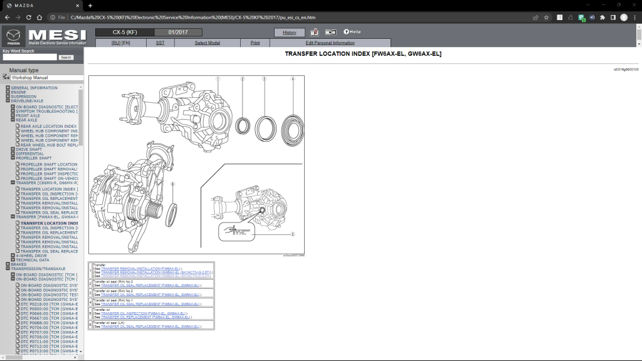Click the page icon beside REAR AXLE LOCATION INDEX
642x361 pixels.
click(x=17, y=126)
